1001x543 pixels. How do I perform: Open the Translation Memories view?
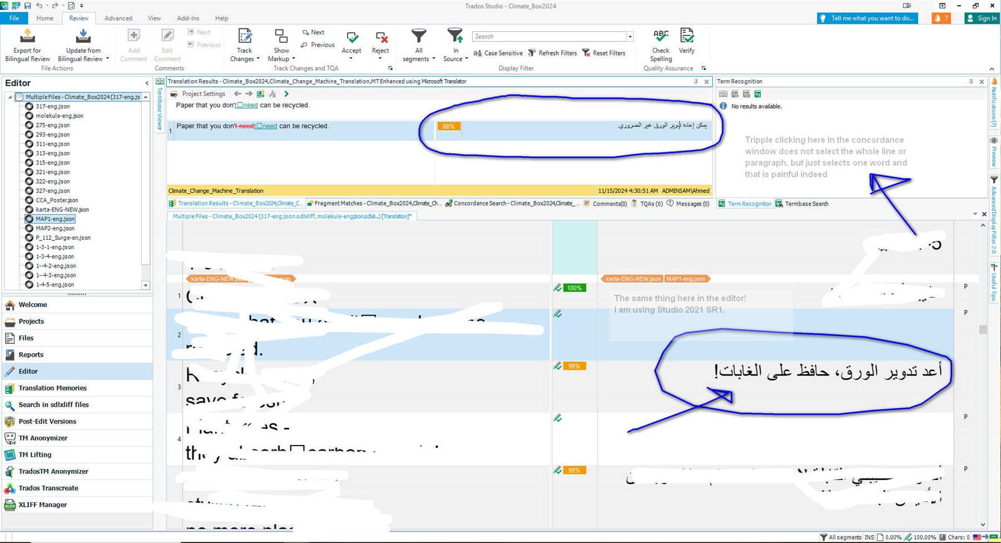point(77,388)
